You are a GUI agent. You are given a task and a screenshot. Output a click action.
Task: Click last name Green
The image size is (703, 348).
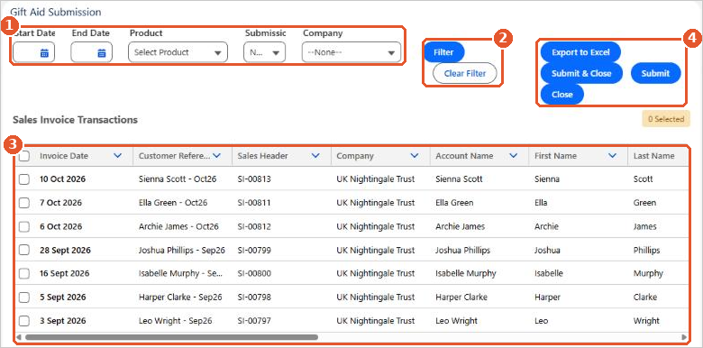click(x=644, y=203)
